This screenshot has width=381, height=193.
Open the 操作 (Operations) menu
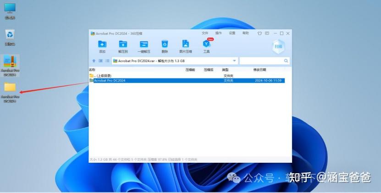point(218,33)
